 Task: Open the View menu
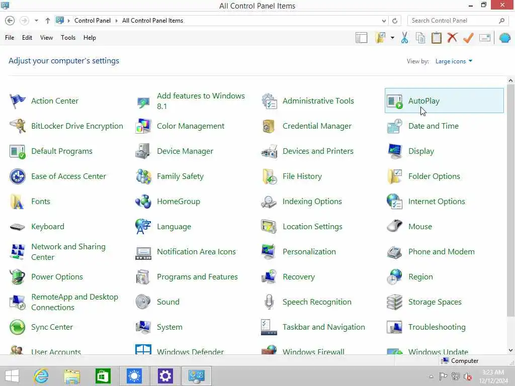(x=46, y=38)
